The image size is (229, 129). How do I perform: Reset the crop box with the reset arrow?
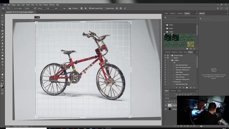[117, 8]
